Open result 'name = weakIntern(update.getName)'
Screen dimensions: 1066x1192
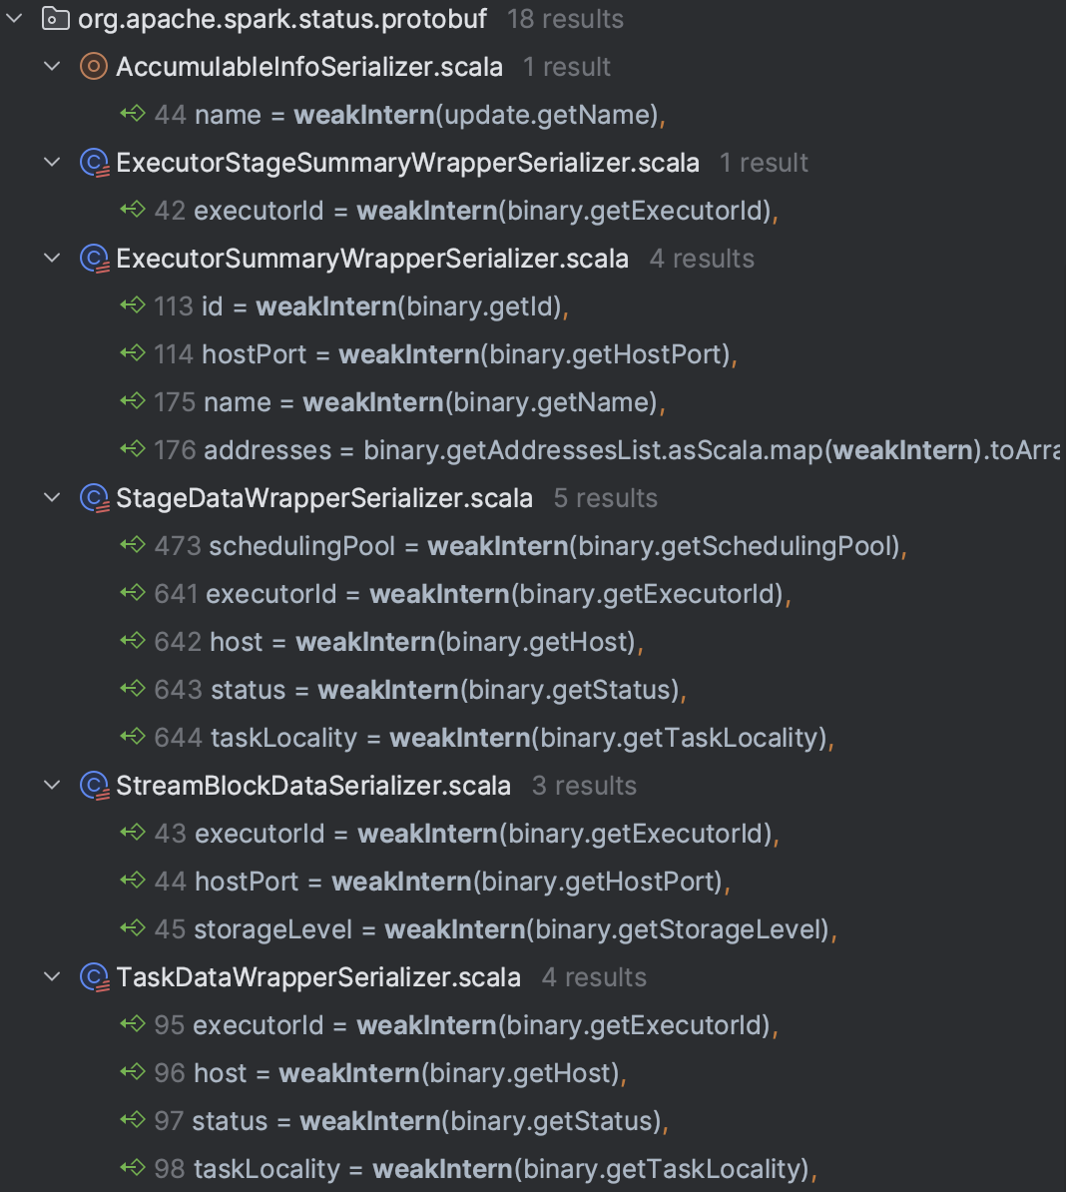pos(431,115)
